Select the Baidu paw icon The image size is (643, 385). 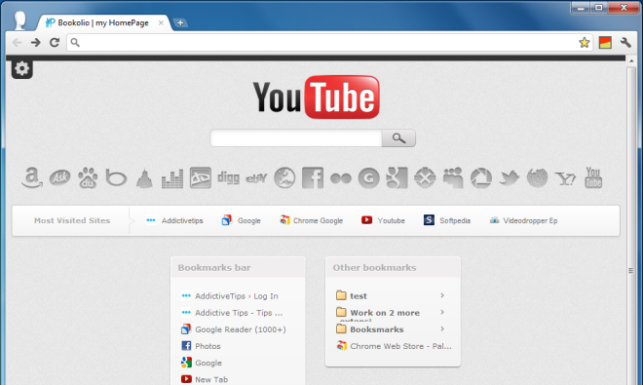pos(88,177)
